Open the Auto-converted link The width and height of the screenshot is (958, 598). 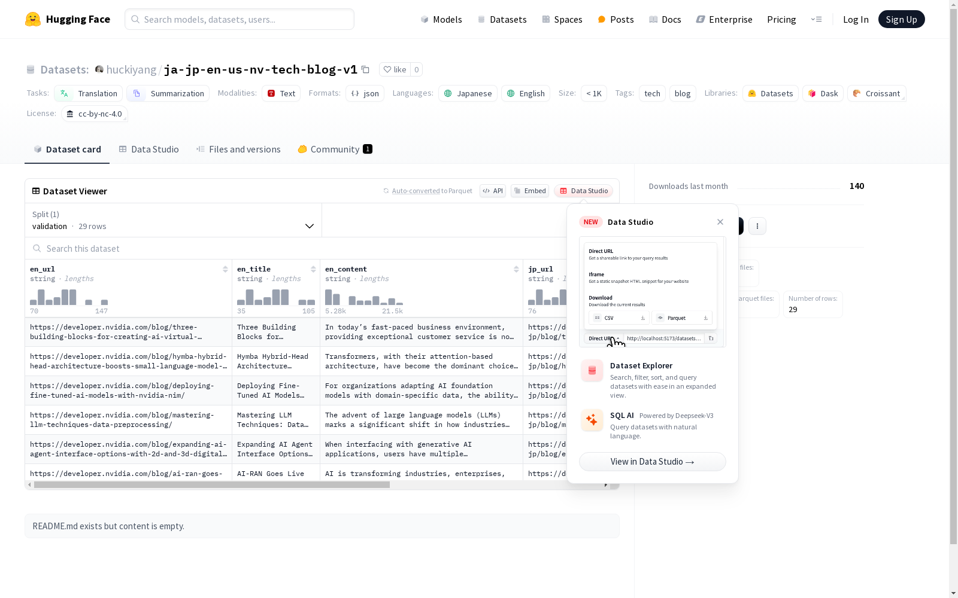pyautogui.click(x=416, y=191)
